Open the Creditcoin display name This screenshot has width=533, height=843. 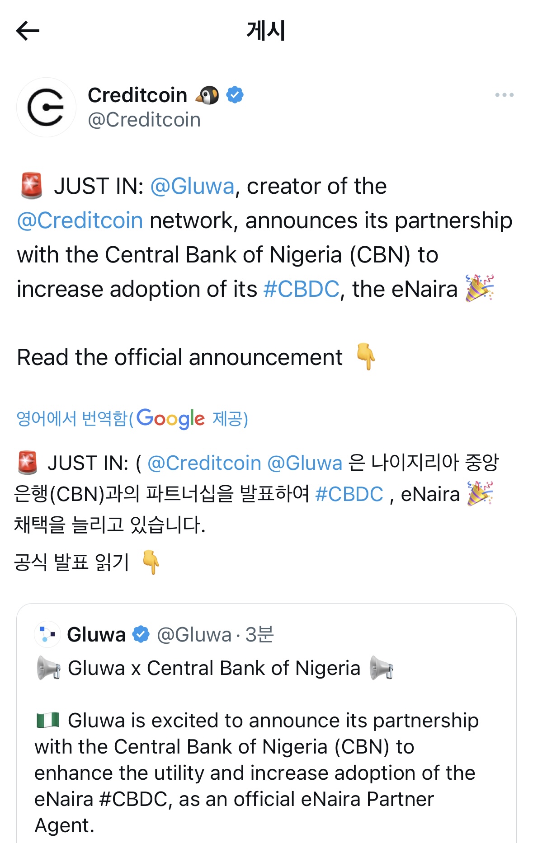137,95
